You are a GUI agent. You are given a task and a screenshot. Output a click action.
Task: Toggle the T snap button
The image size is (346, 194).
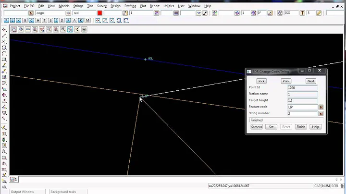click(x=44, y=21)
